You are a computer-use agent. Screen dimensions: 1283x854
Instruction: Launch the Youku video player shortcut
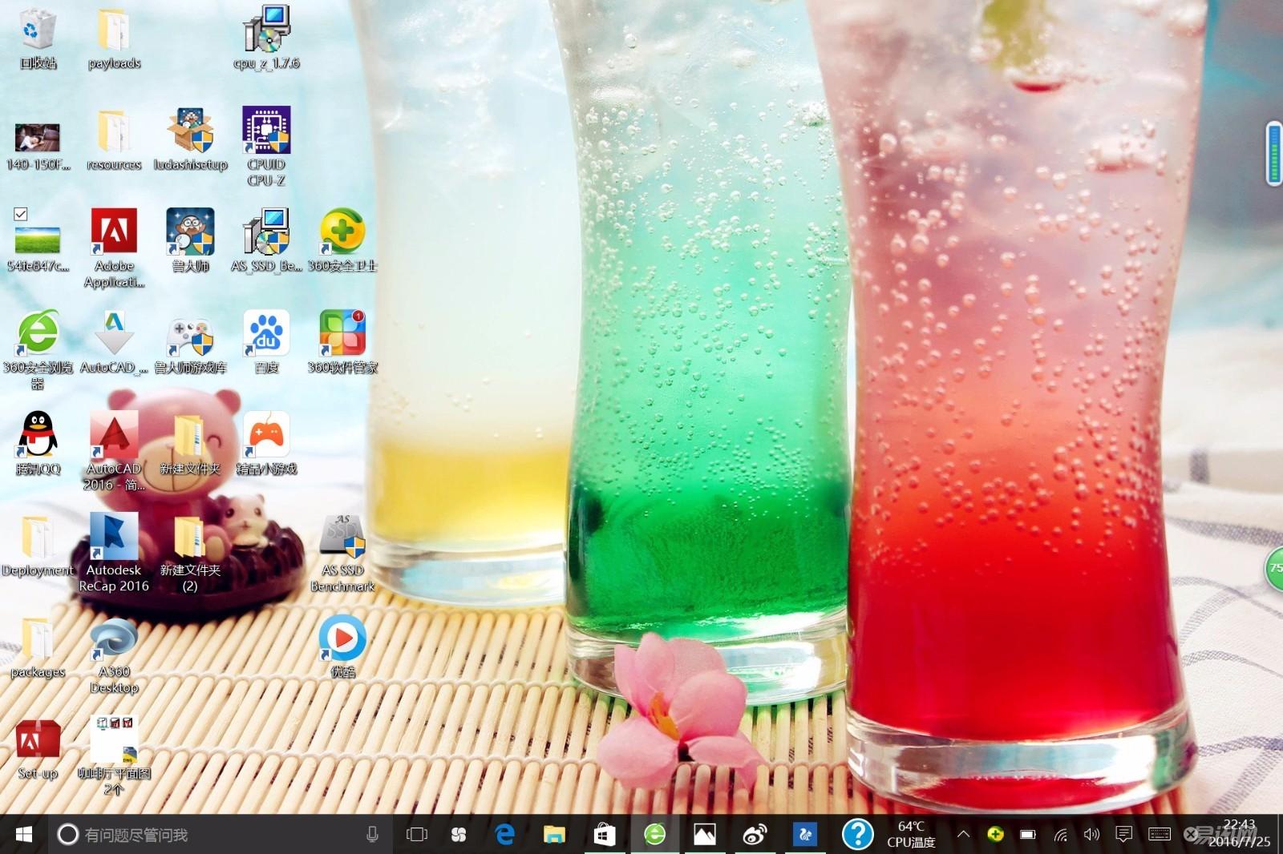click(342, 639)
